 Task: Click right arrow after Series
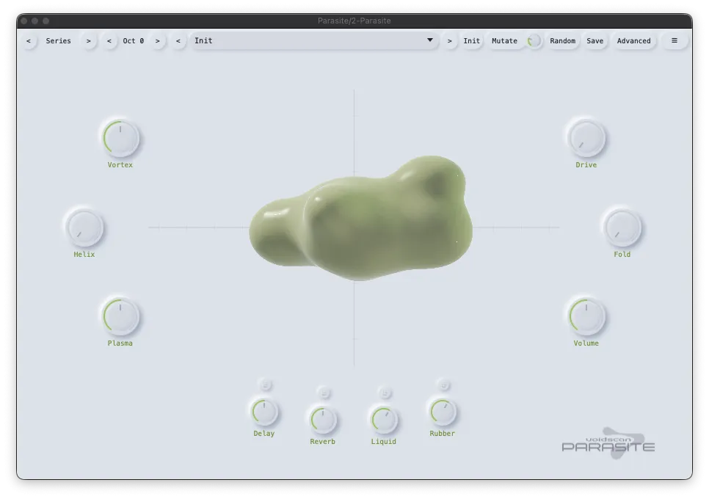[x=89, y=40]
